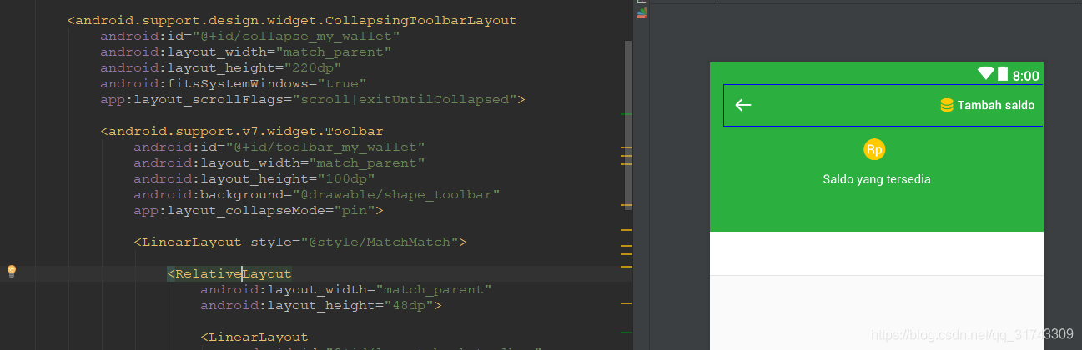Viewport: 1082px width, 350px height.
Task: Click the round Rp icon in the preview
Action: pos(874,149)
